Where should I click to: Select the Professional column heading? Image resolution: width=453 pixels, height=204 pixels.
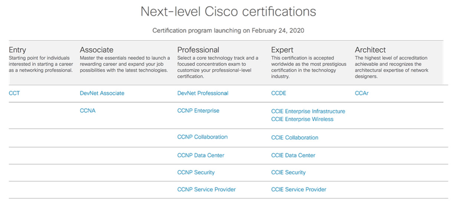[198, 50]
